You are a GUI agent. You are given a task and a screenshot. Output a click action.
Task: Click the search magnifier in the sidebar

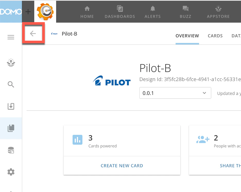pos(11,84)
